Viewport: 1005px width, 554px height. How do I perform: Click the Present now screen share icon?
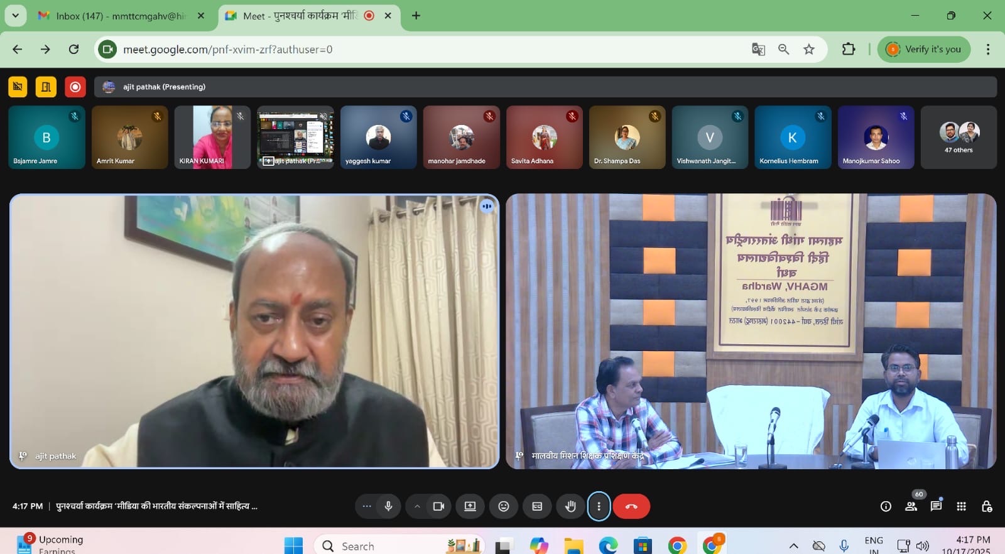tap(470, 506)
